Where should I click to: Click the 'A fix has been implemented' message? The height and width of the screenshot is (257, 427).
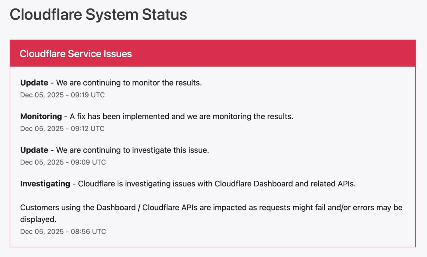181,117
